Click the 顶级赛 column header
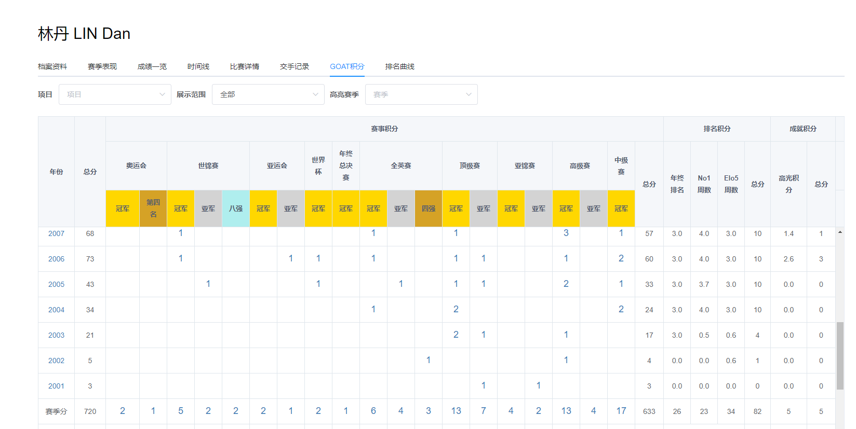Screen dimensions: 856x429 [x=470, y=166]
